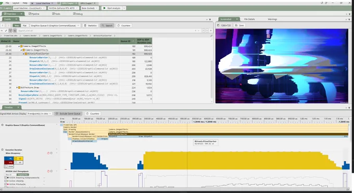Switch to the Pipeline tab
The height and width of the screenshot is (193, 354).
(x=34, y=14)
